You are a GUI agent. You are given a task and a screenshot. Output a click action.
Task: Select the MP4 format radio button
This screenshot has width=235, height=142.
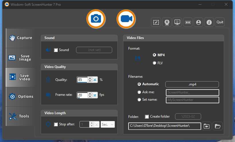tap(154, 55)
